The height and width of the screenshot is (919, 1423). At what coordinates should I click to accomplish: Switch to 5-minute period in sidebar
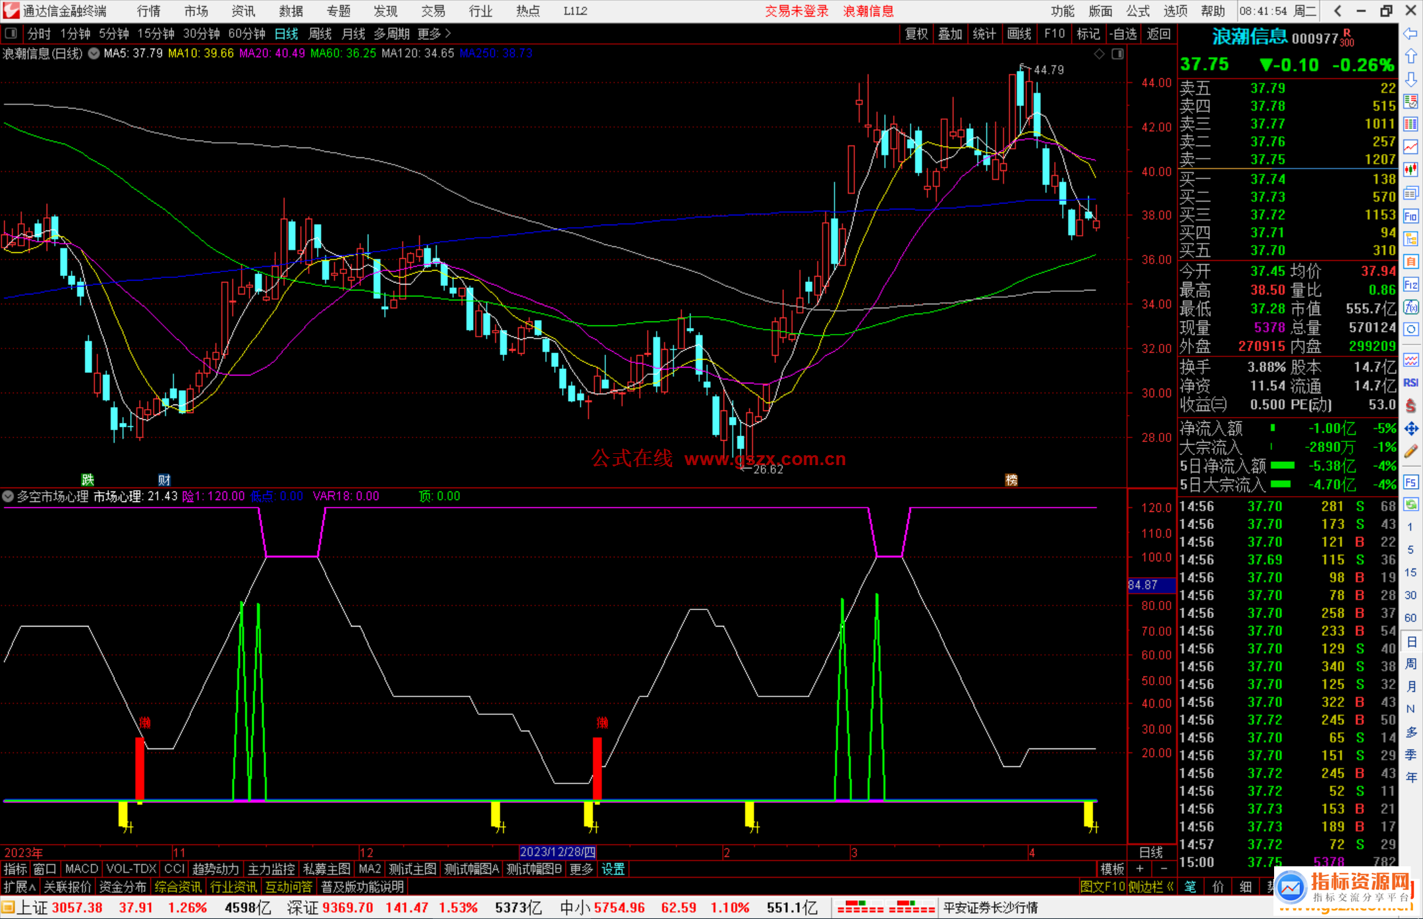tap(1410, 549)
